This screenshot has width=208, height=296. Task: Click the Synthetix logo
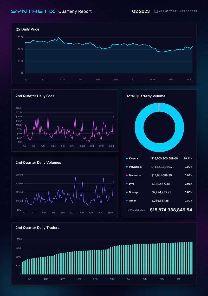(x=33, y=11)
